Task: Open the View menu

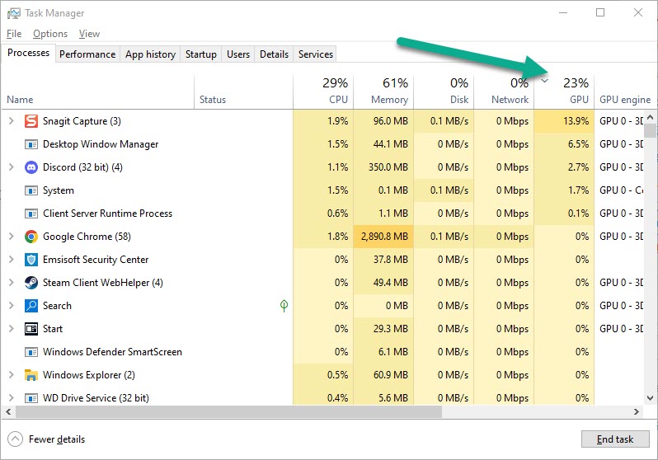Action: click(89, 34)
